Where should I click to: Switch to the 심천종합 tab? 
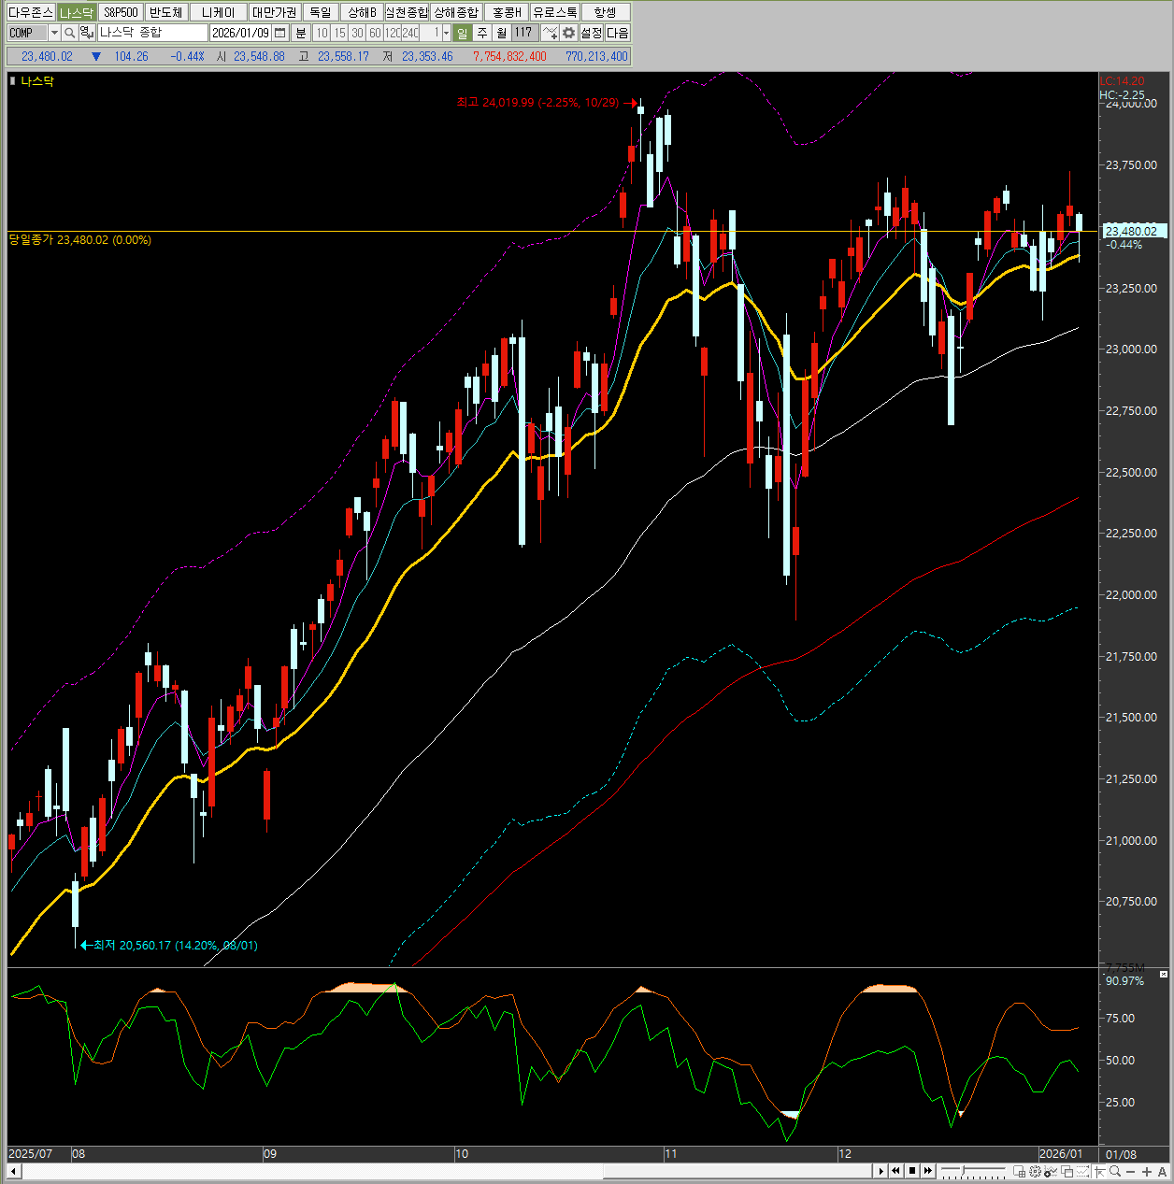pyautogui.click(x=407, y=12)
